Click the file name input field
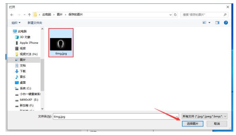The width and height of the screenshot is (236, 135). tap(116, 117)
